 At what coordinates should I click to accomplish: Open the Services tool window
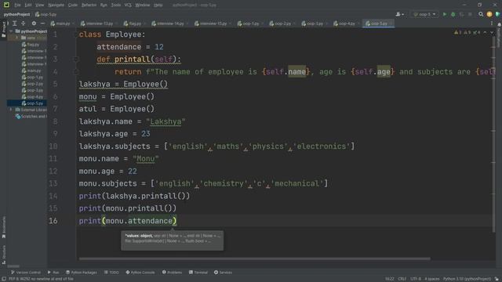(223, 273)
